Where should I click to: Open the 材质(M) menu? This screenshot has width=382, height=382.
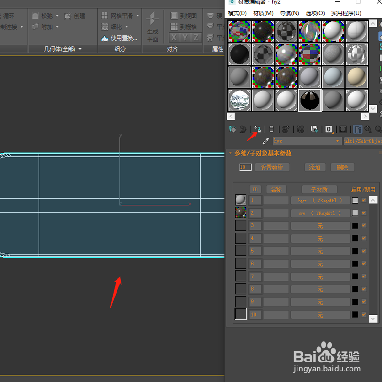263,13
